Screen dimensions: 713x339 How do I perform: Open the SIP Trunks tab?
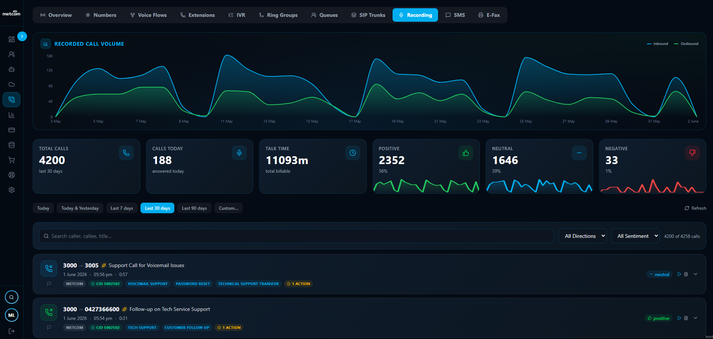[369, 15]
